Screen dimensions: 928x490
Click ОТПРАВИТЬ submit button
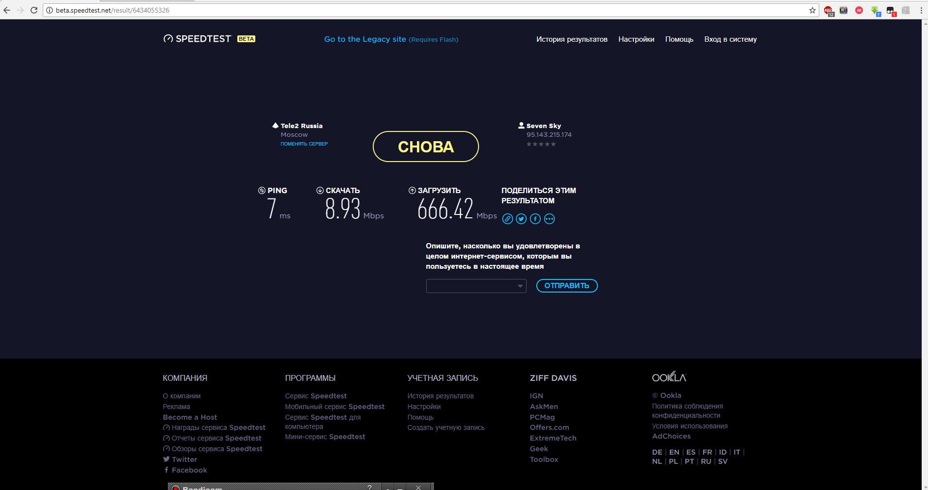point(567,286)
